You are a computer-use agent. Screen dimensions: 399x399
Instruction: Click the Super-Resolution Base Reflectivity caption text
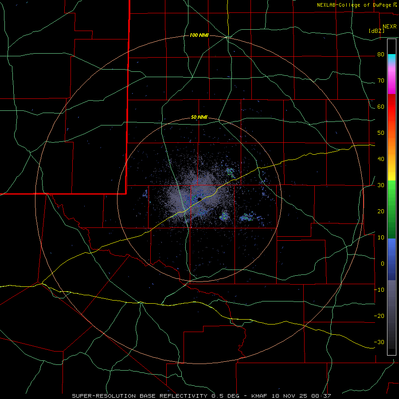(x=201, y=396)
